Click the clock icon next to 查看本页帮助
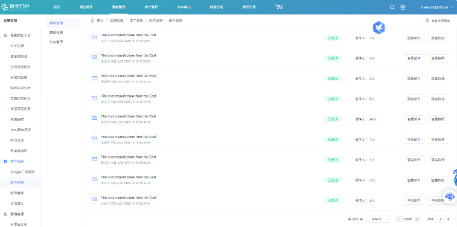This screenshot has width=457, height=227. (427, 20)
